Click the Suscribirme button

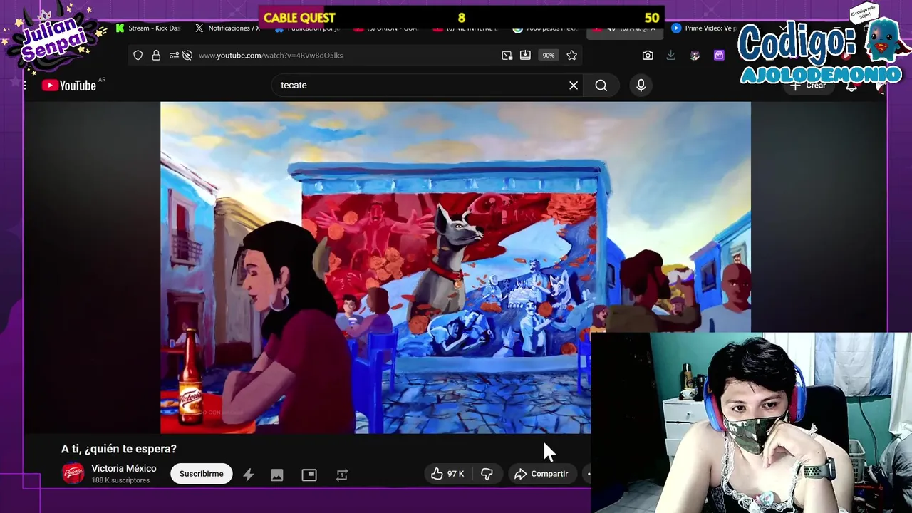tap(202, 474)
